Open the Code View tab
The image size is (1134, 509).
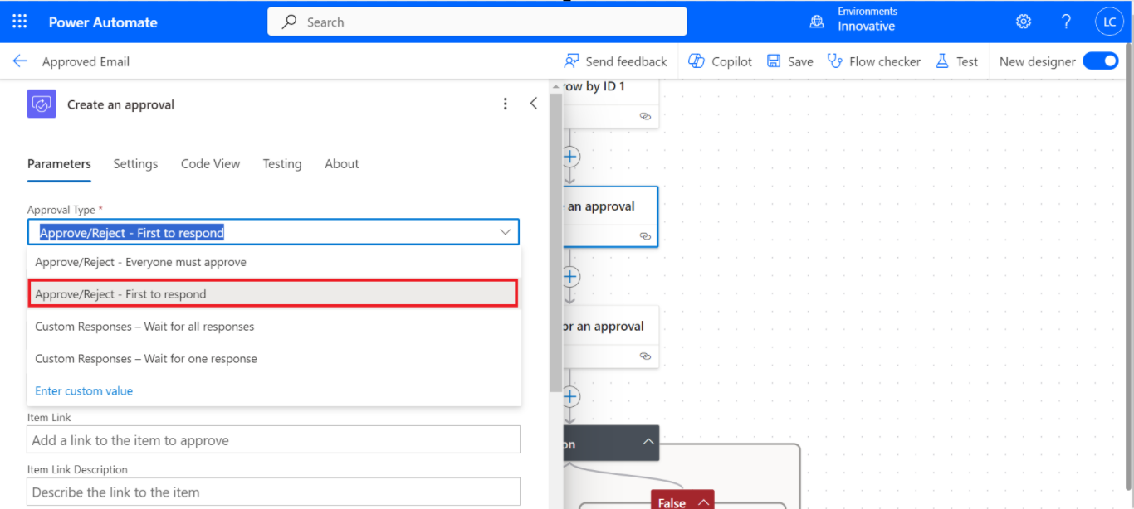(x=210, y=164)
